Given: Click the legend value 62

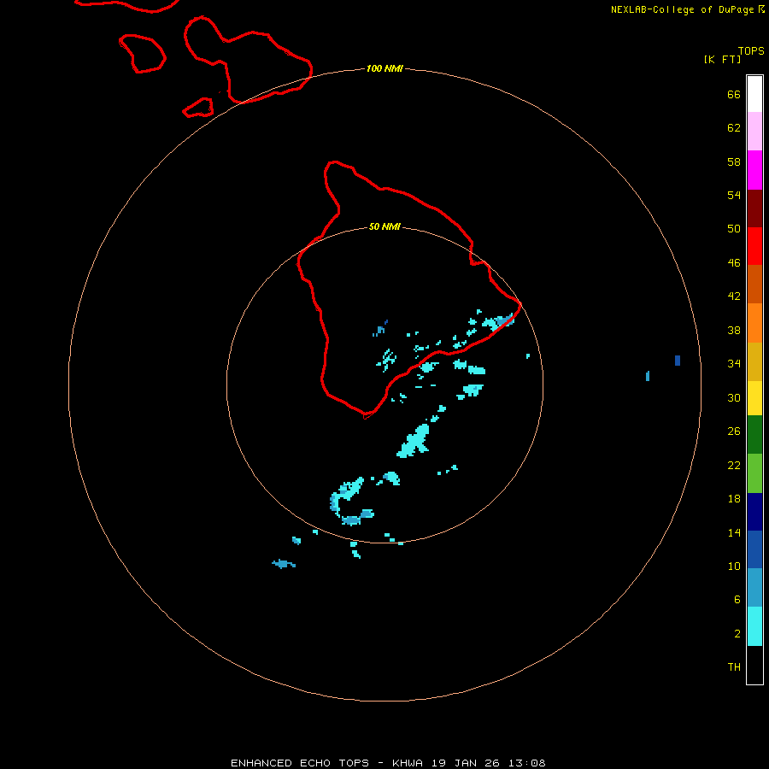Looking at the screenshot, I should pyautogui.click(x=734, y=128).
